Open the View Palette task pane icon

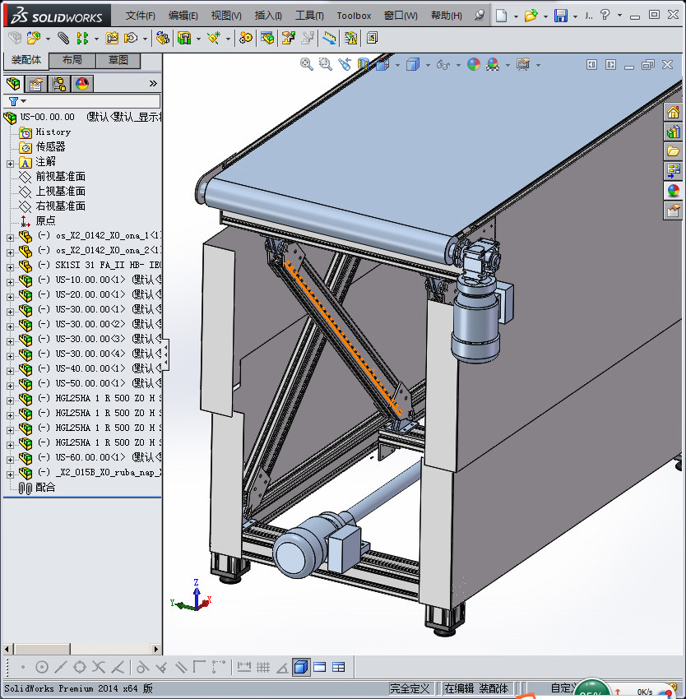(674, 171)
